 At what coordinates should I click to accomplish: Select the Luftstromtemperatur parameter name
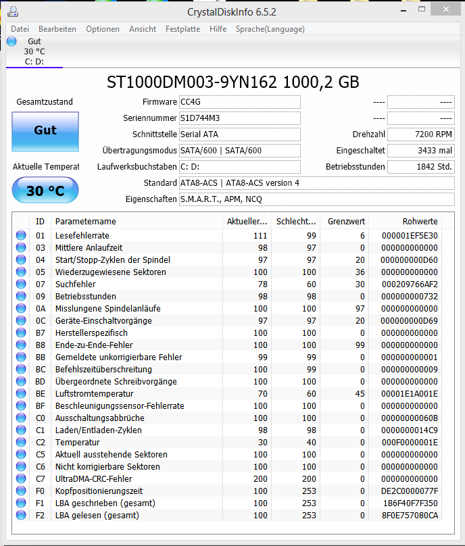[x=94, y=394]
